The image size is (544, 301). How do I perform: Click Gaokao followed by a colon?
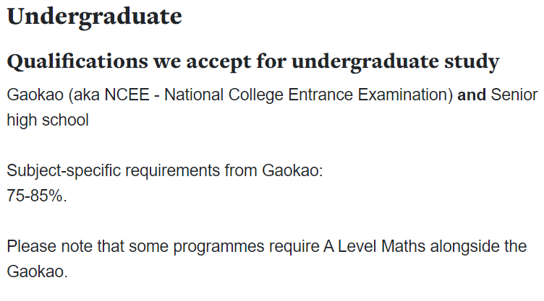292,171
